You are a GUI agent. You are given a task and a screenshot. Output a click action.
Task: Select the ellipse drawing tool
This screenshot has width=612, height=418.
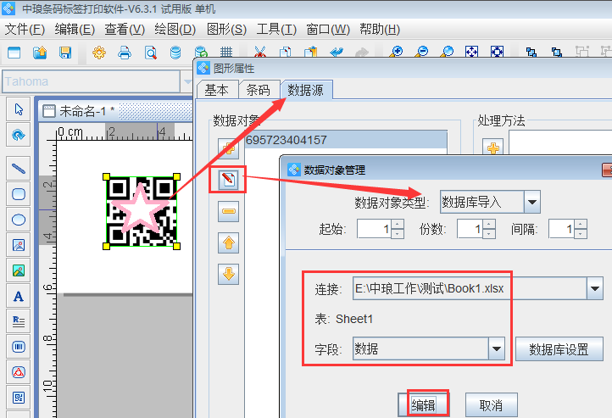point(19,220)
